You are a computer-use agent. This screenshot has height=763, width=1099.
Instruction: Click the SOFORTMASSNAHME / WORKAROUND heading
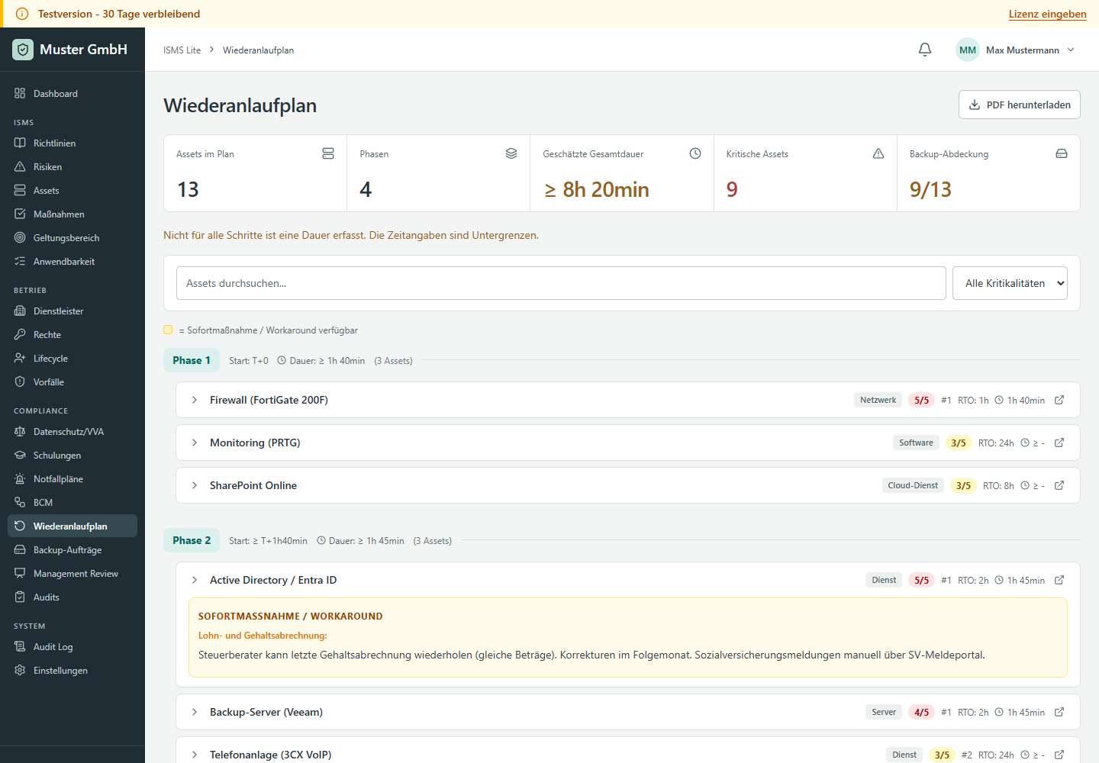point(290,616)
